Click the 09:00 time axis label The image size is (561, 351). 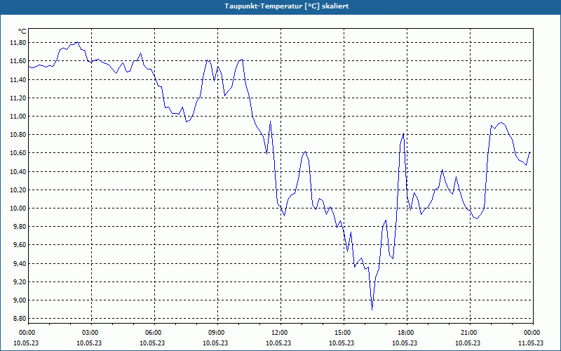217,333
